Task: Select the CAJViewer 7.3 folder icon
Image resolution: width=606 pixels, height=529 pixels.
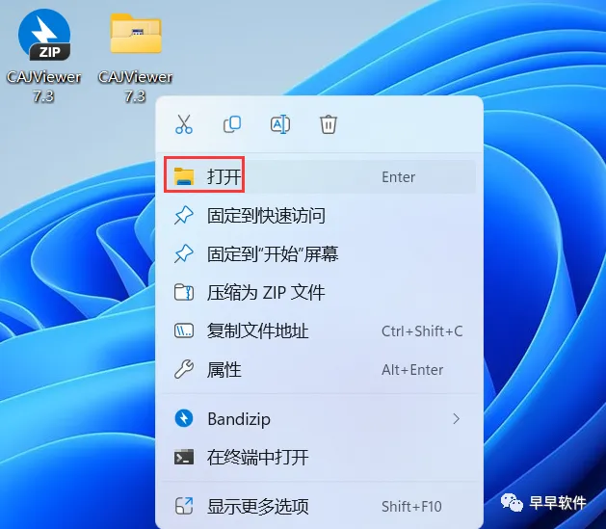Action: [x=136, y=34]
